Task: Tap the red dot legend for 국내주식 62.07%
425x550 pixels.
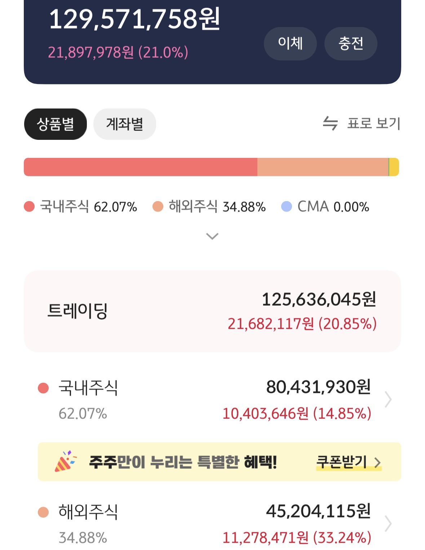Action: pyautogui.click(x=29, y=207)
